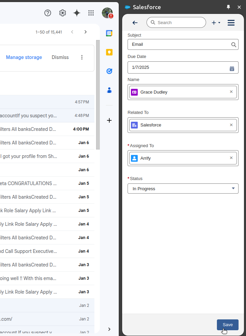Open the Gemini sparkle icon
This screenshot has height=336, width=246.
(x=77, y=13)
